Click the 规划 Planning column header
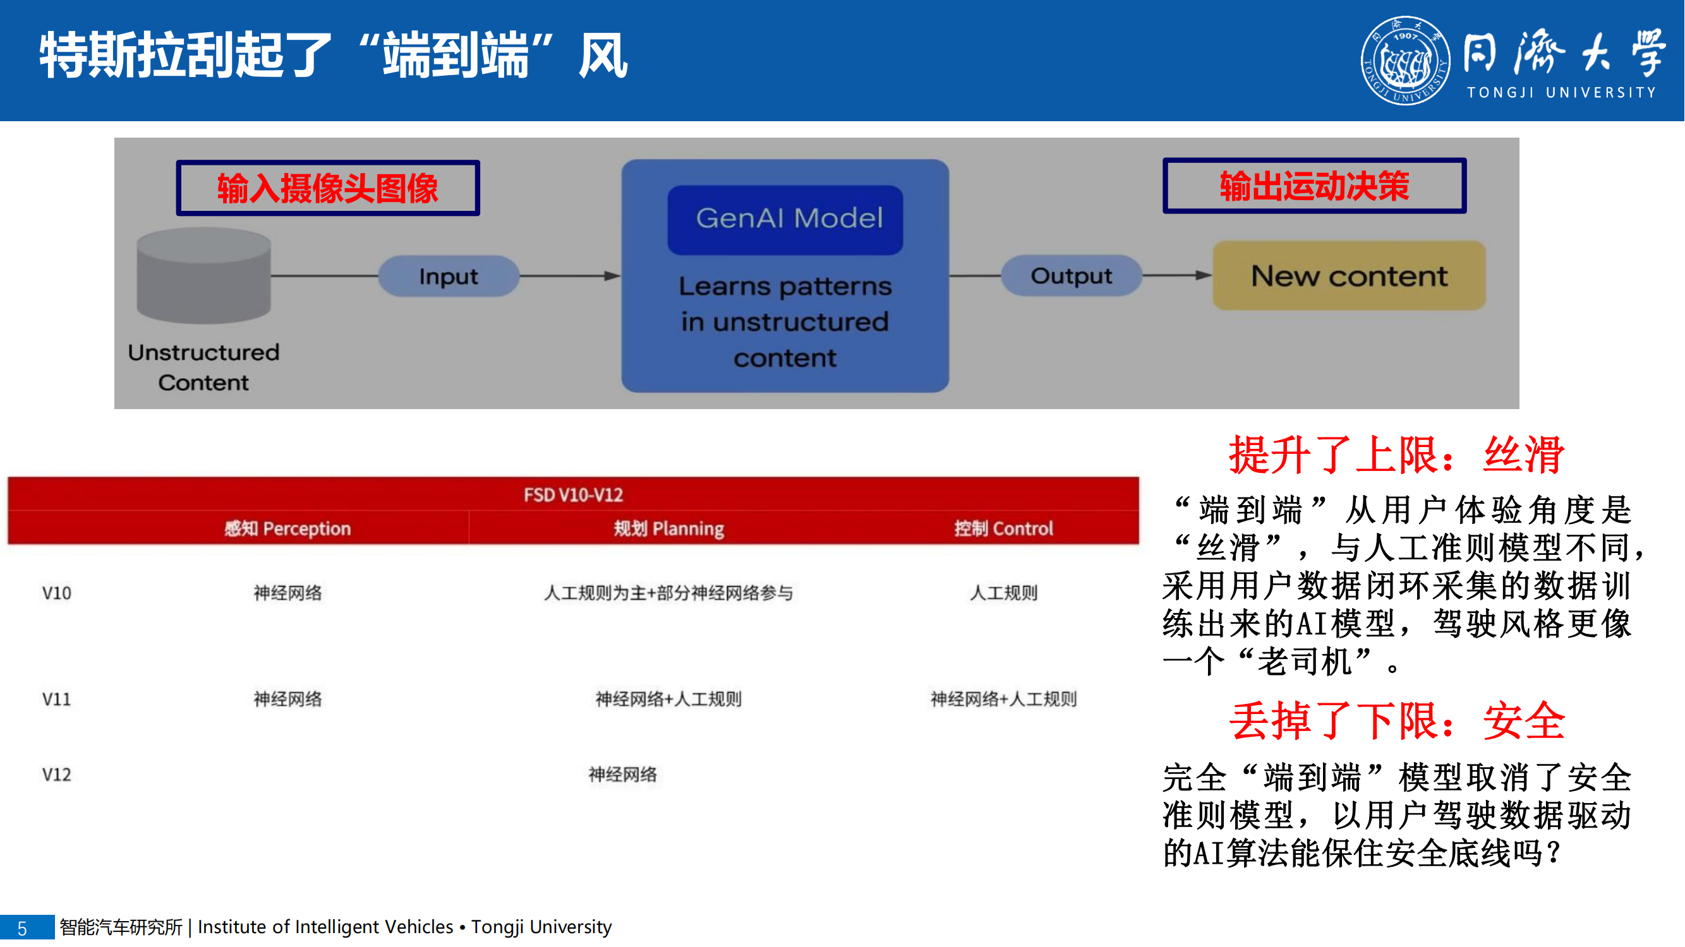1685x947 pixels. point(668,528)
